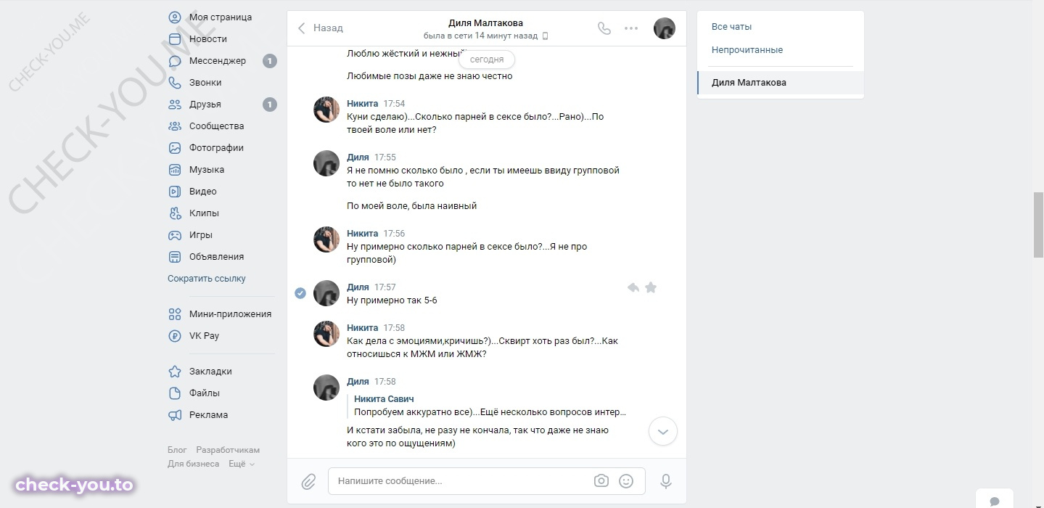Record voice message with microphone icon
1044x508 pixels.
(x=665, y=481)
